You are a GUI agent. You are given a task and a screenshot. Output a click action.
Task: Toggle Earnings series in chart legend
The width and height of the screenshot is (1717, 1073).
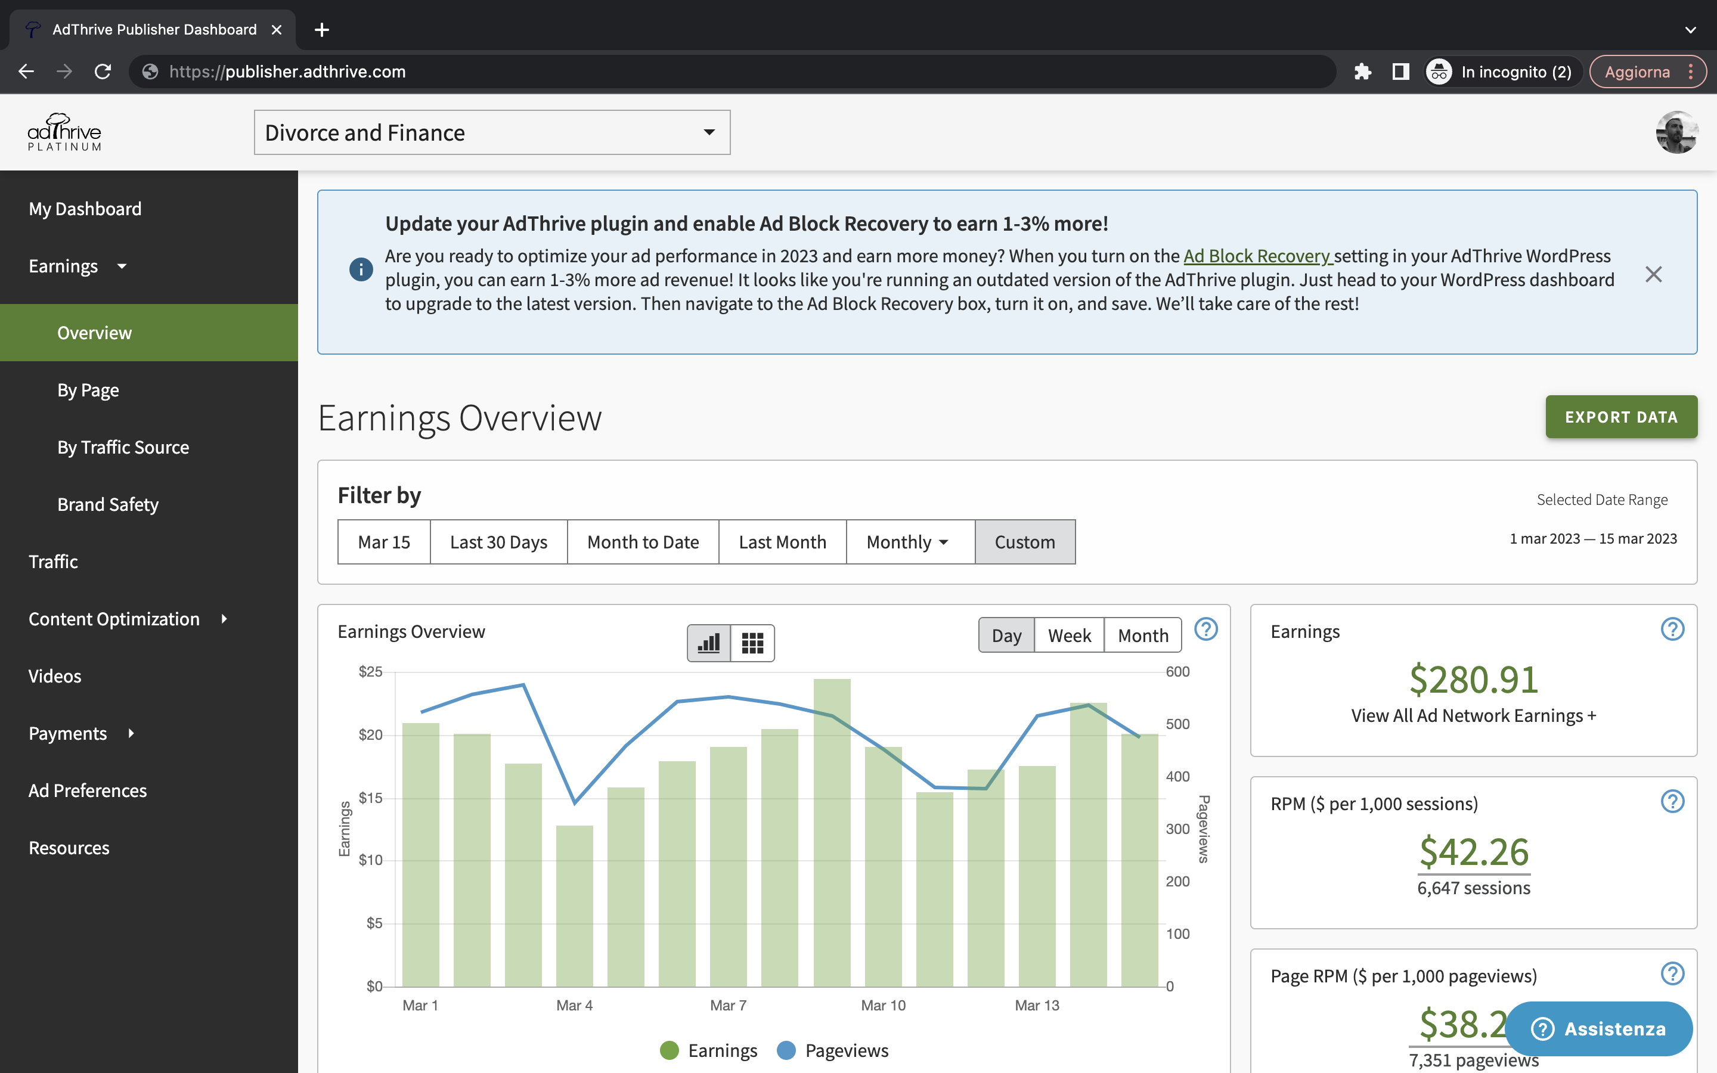(709, 1050)
